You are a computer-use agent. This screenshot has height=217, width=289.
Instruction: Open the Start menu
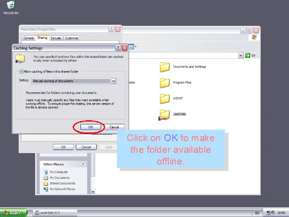(13, 212)
